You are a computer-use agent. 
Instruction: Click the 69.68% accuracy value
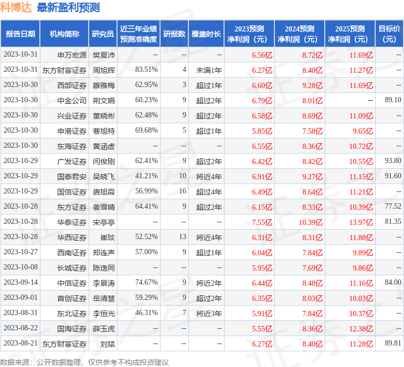tap(146, 131)
